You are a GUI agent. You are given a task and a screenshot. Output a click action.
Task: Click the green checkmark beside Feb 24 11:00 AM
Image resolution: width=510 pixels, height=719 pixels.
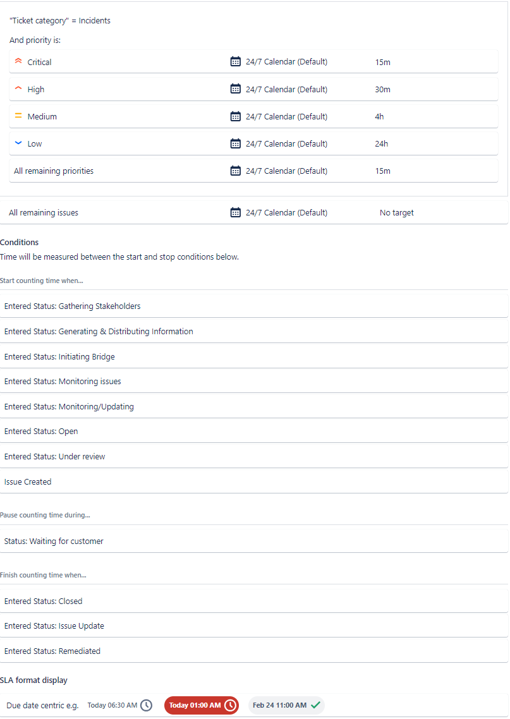point(315,705)
